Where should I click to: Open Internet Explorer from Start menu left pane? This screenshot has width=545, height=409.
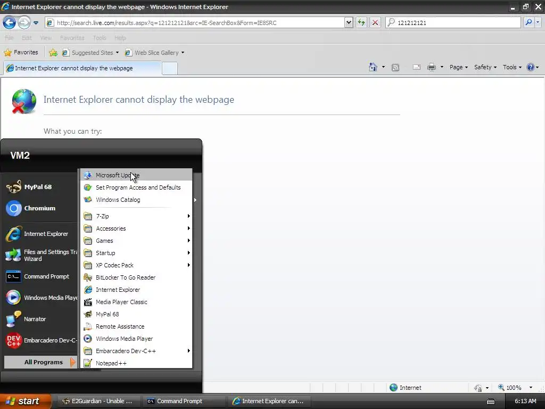40,234
